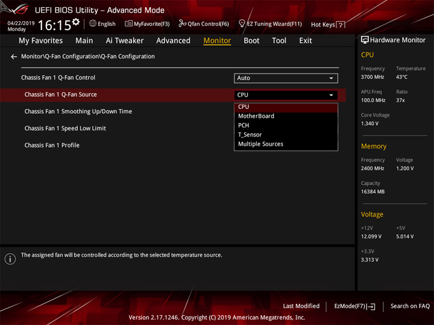Select Chassis Fan 1 Q-Fan Control row
This screenshot has width=434, height=325.
(173, 78)
